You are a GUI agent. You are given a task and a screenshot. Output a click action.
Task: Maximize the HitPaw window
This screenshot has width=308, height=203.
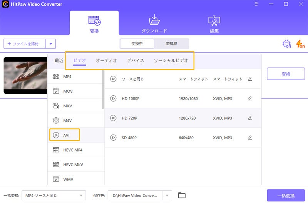(286, 4)
